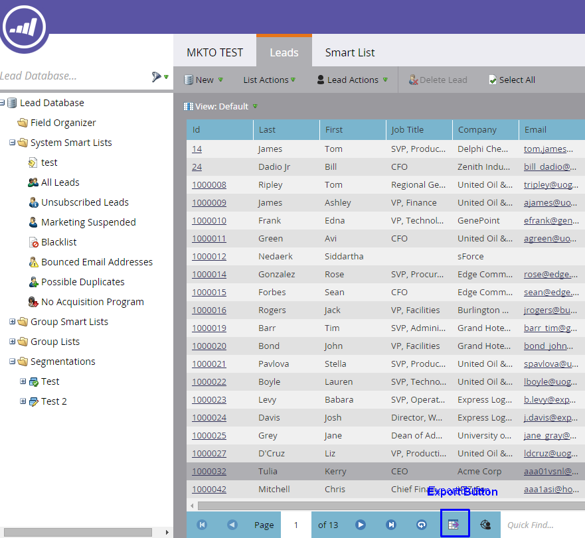This screenshot has height=538, width=585.
Task: Go to last page of leads
Action: pyautogui.click(x=391, y=525)
